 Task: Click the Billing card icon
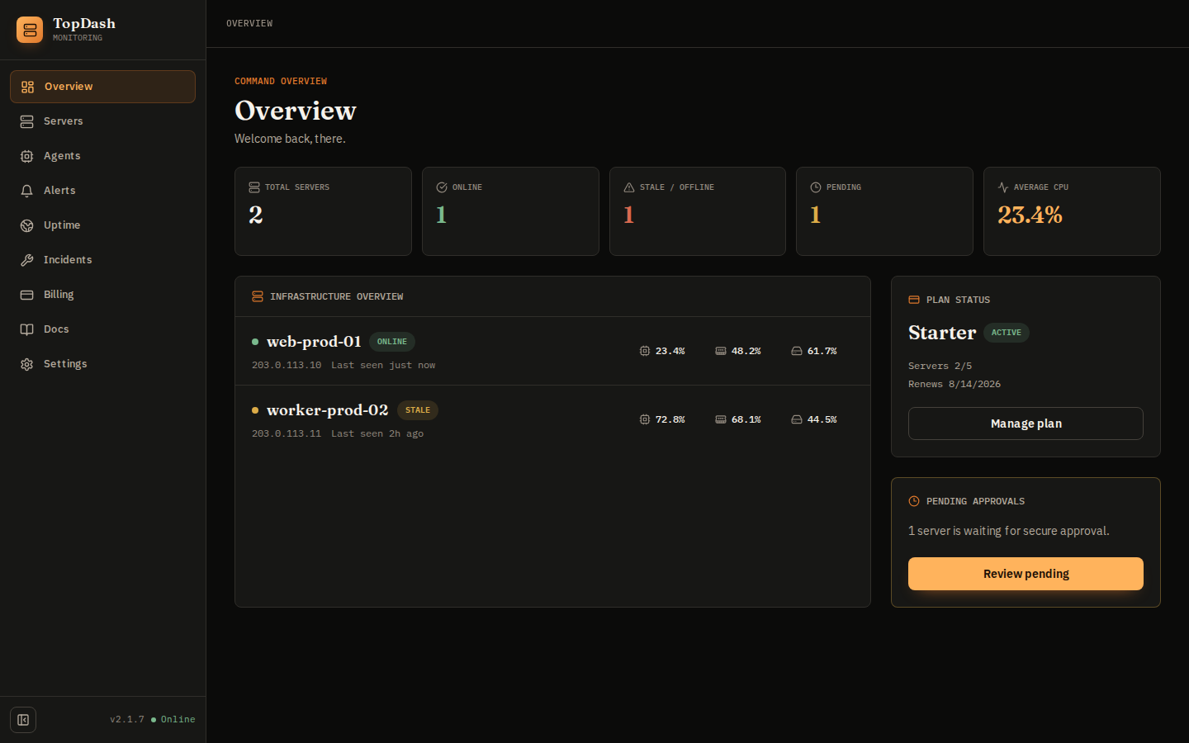[26, 295]
